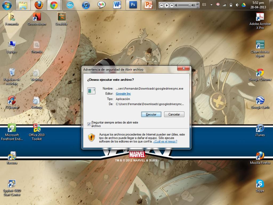Screen dimensions: 273x205
Task: Click Cancelar in the security warning
Action: tap(174, 114)
